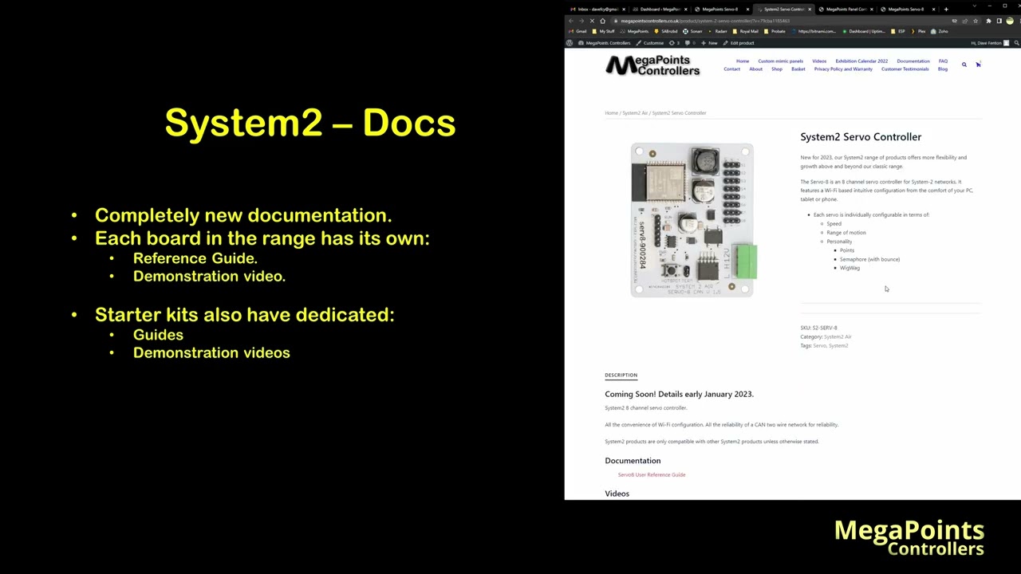
Task: Expand the Hi, Dave Fenton account menu
Action: (990, 43)
